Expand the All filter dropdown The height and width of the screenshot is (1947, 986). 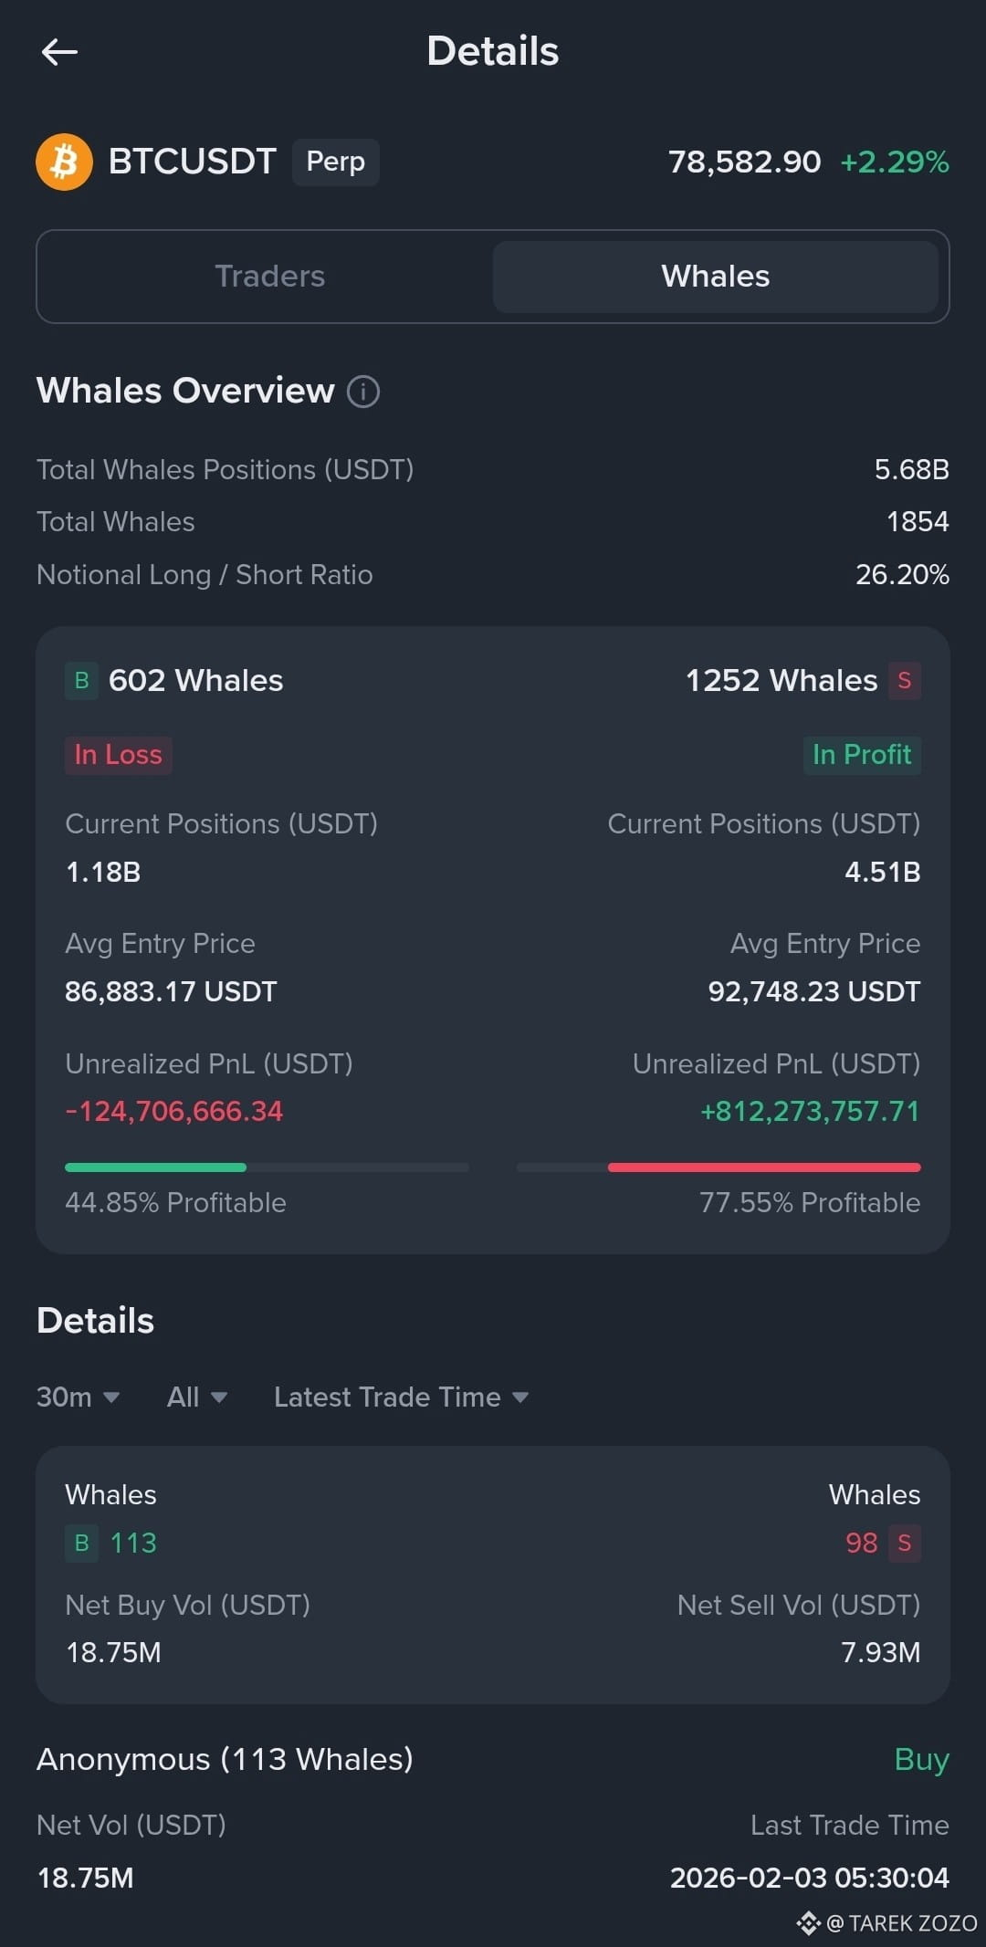196,1397
